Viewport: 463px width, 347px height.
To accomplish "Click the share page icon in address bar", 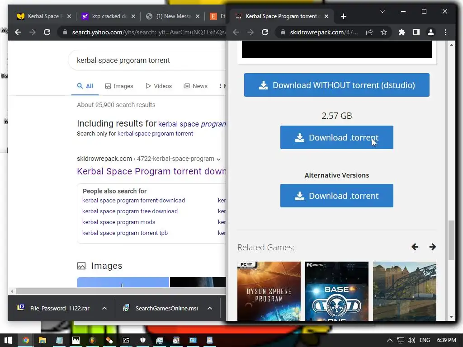I will (369, 32).
